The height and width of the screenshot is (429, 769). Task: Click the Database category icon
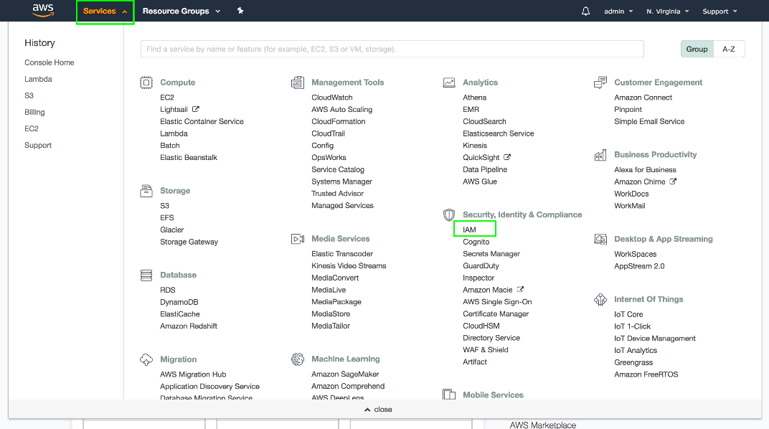[x=146, y=275]
